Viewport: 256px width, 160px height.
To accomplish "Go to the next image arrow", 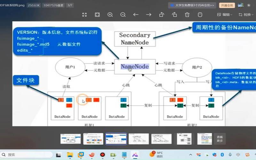I will pos(148,15).
